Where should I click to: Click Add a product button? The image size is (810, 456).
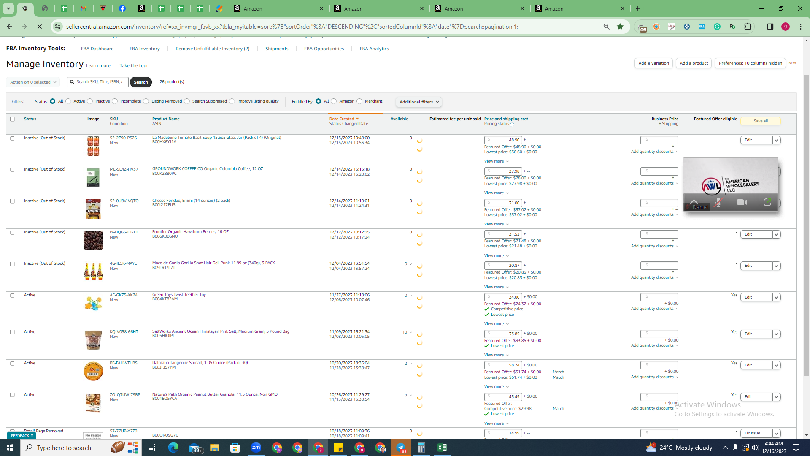(x=694, y=63)
